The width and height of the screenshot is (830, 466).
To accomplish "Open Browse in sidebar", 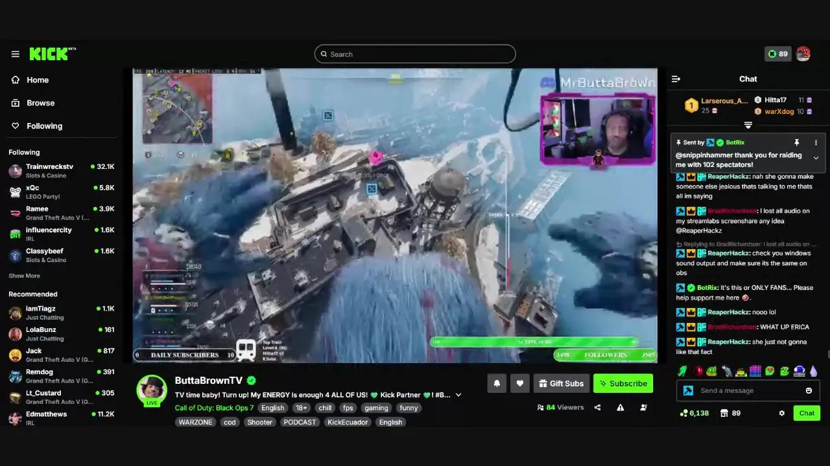I will (x=40, y=103).
